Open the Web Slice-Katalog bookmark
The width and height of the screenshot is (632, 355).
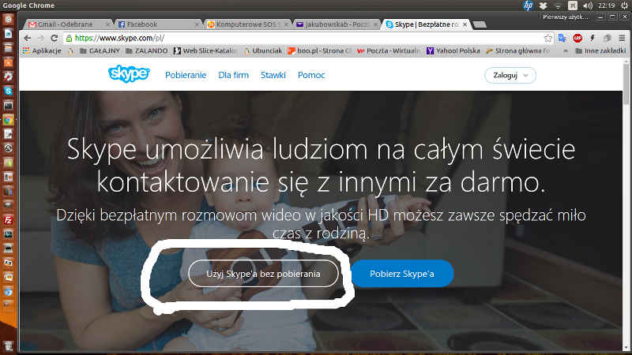(x=205, y=50)
